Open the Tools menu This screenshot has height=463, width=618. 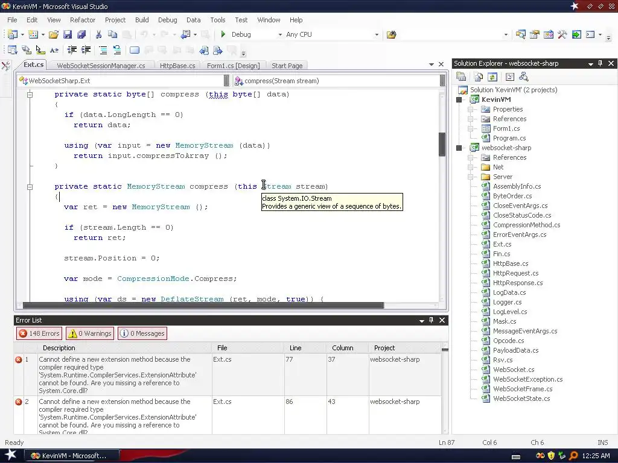217,20
